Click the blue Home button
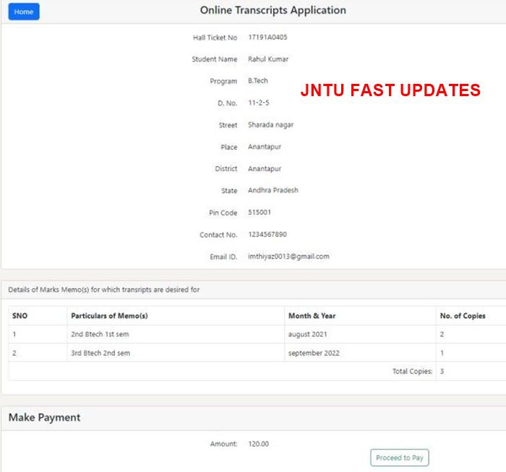This screenshot has width=506, height=472. pyautogui.click(x=23, y=12)
